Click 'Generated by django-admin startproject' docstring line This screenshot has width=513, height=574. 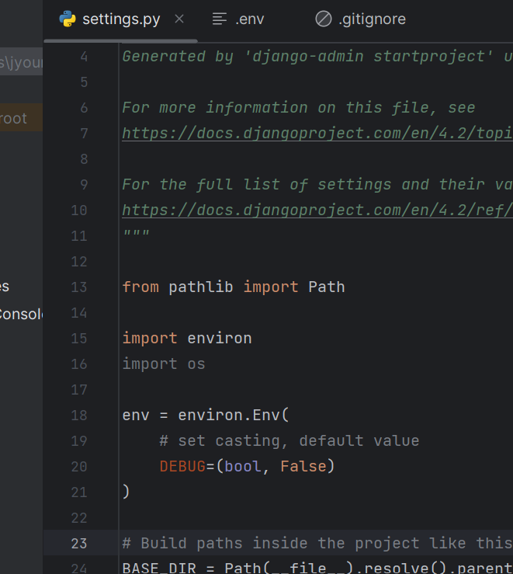(317, 57)
